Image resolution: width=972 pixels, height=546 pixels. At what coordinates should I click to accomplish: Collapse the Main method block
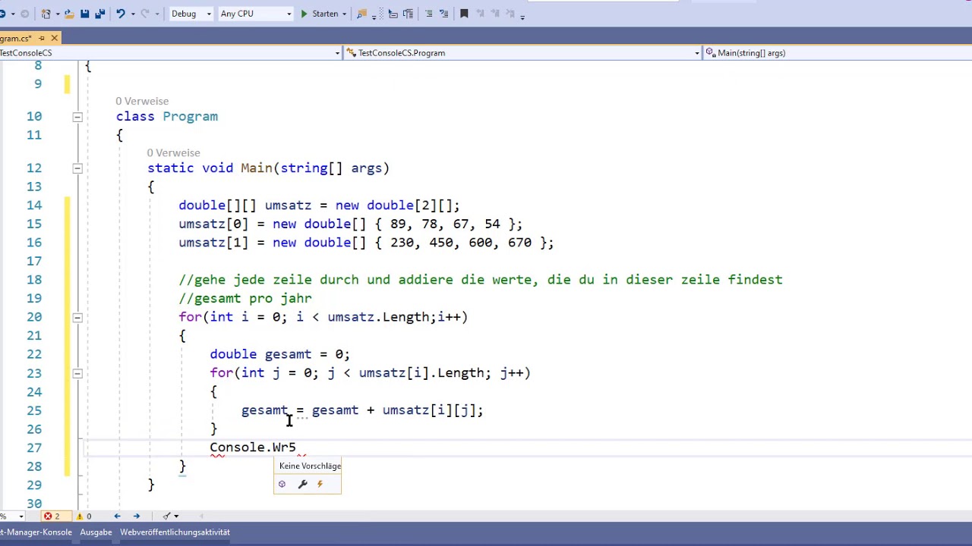click(x=77, y=168)
